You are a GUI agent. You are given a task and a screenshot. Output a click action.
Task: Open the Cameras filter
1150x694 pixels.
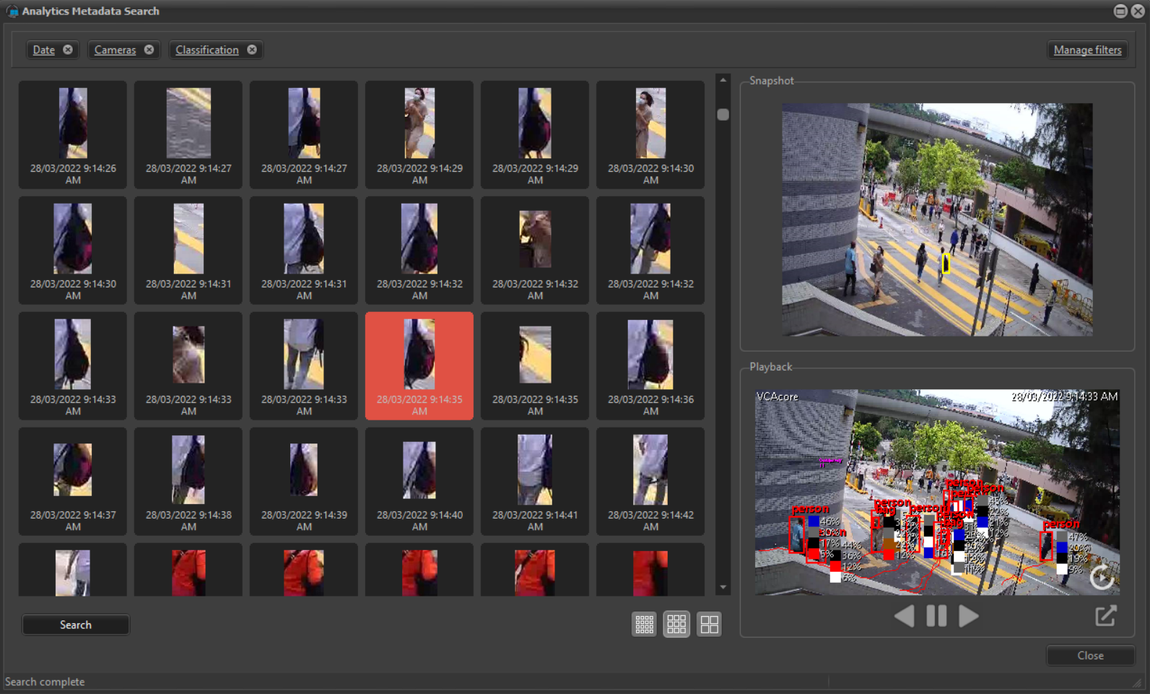[x=115, y=50]
